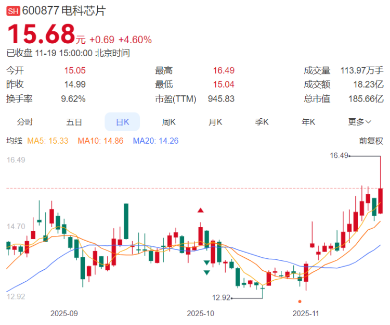The image size is (390, 325).
Task: Click the orange dot event marker
Action: point(300,302)
